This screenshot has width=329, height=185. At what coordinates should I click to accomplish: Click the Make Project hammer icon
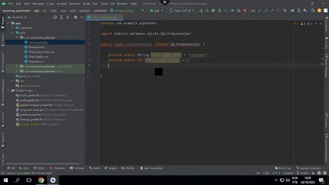143,10
